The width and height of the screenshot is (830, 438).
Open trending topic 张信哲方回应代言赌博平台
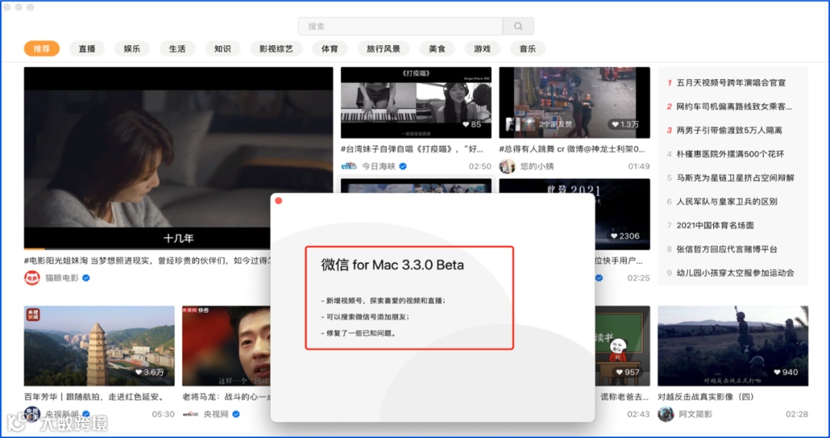727,249
